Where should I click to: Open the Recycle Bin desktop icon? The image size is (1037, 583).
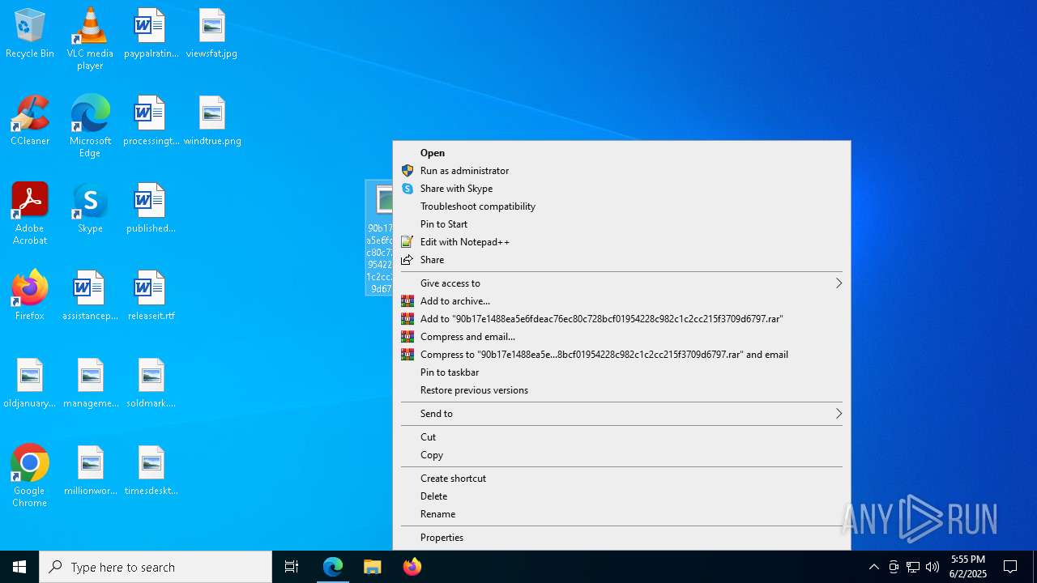(30, 34)
